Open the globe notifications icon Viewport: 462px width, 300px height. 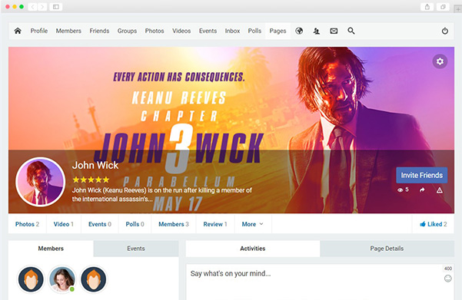point(299,31)
